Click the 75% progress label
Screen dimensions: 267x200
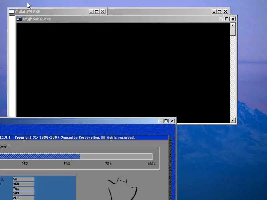(x=108, y=164)
